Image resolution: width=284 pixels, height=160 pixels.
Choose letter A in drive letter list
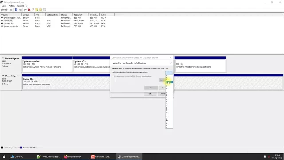(x=169, y=76)
